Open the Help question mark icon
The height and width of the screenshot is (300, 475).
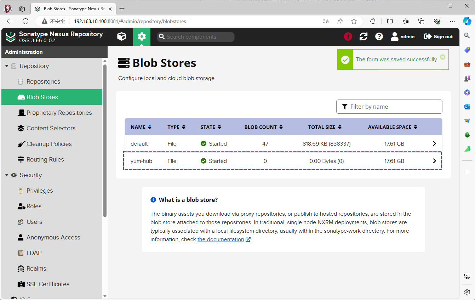(x=379, y=36)
